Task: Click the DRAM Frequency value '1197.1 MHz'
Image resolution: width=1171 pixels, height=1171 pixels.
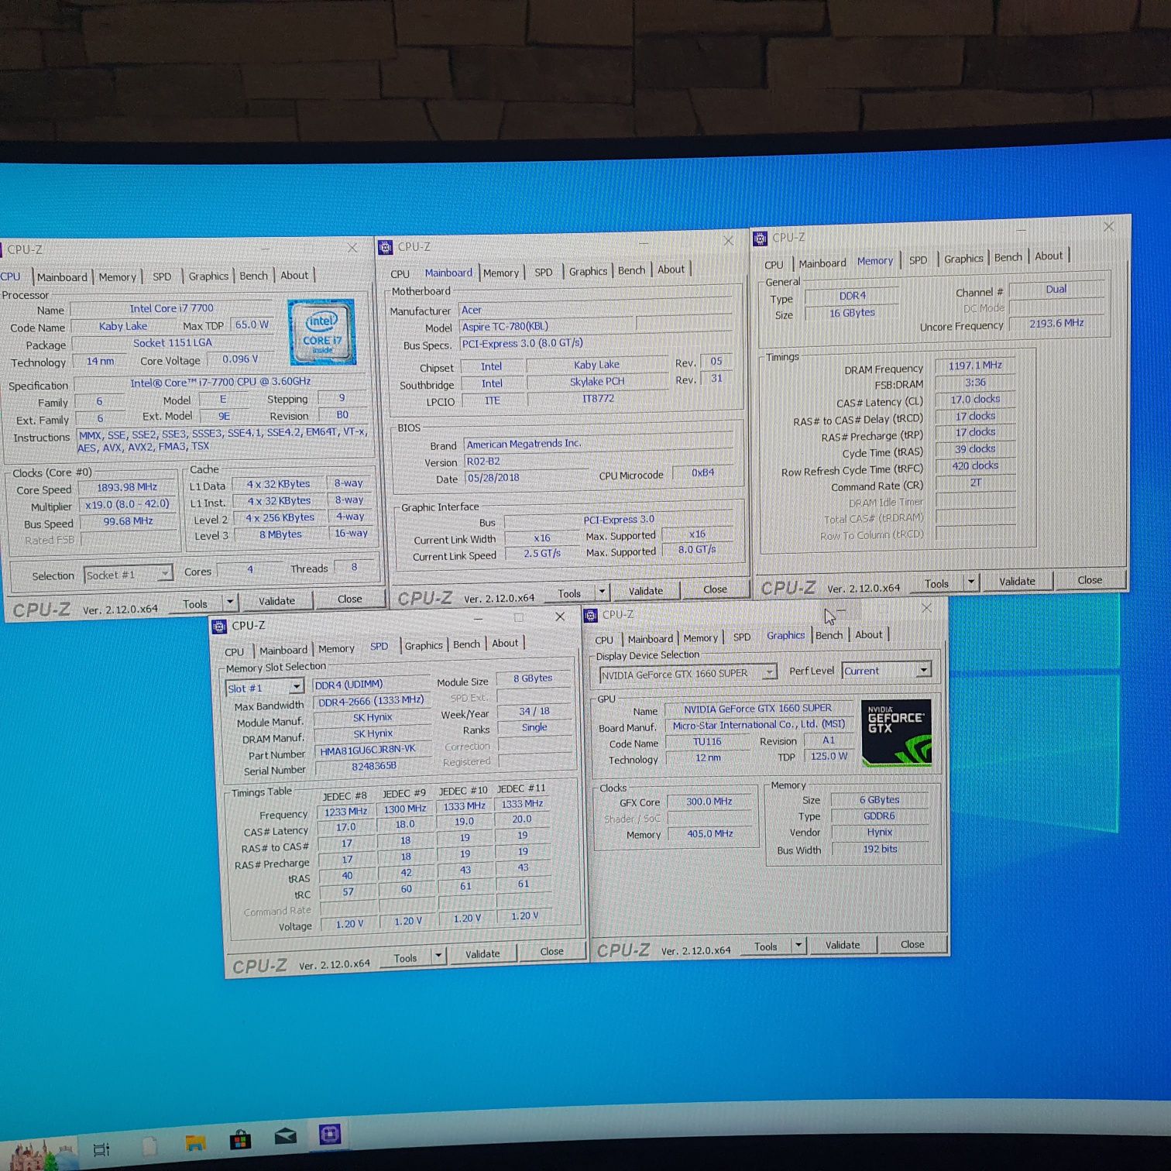Action: coord(975,365)
